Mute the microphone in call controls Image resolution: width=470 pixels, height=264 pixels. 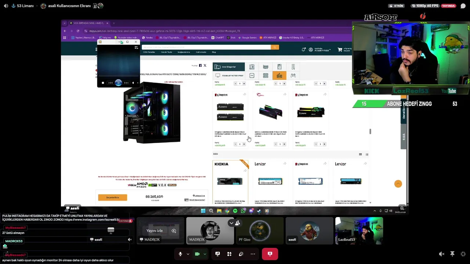[x=180, y=254]
